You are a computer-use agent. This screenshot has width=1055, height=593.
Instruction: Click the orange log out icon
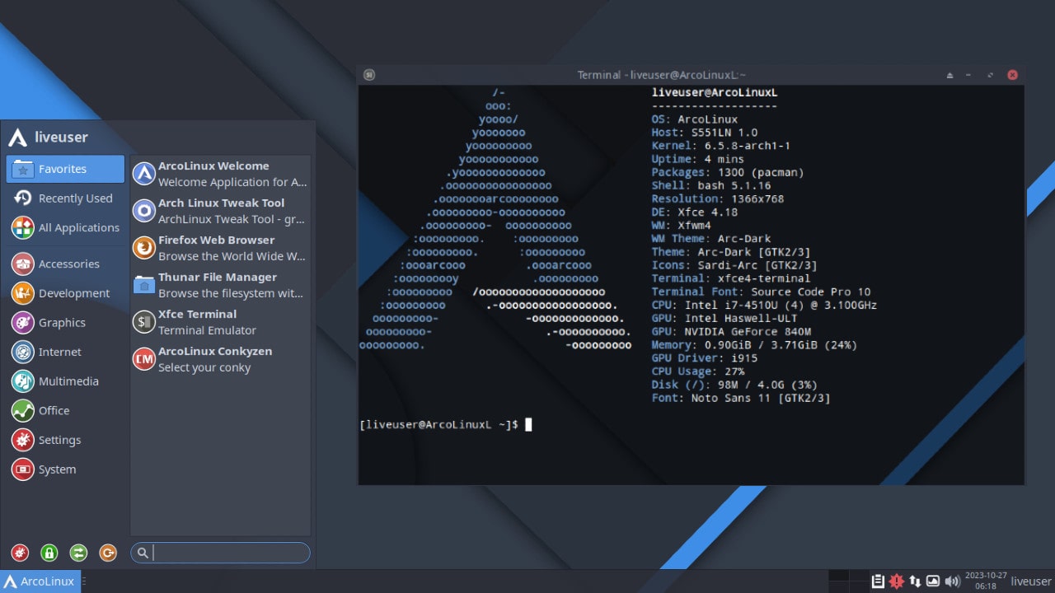108,553
